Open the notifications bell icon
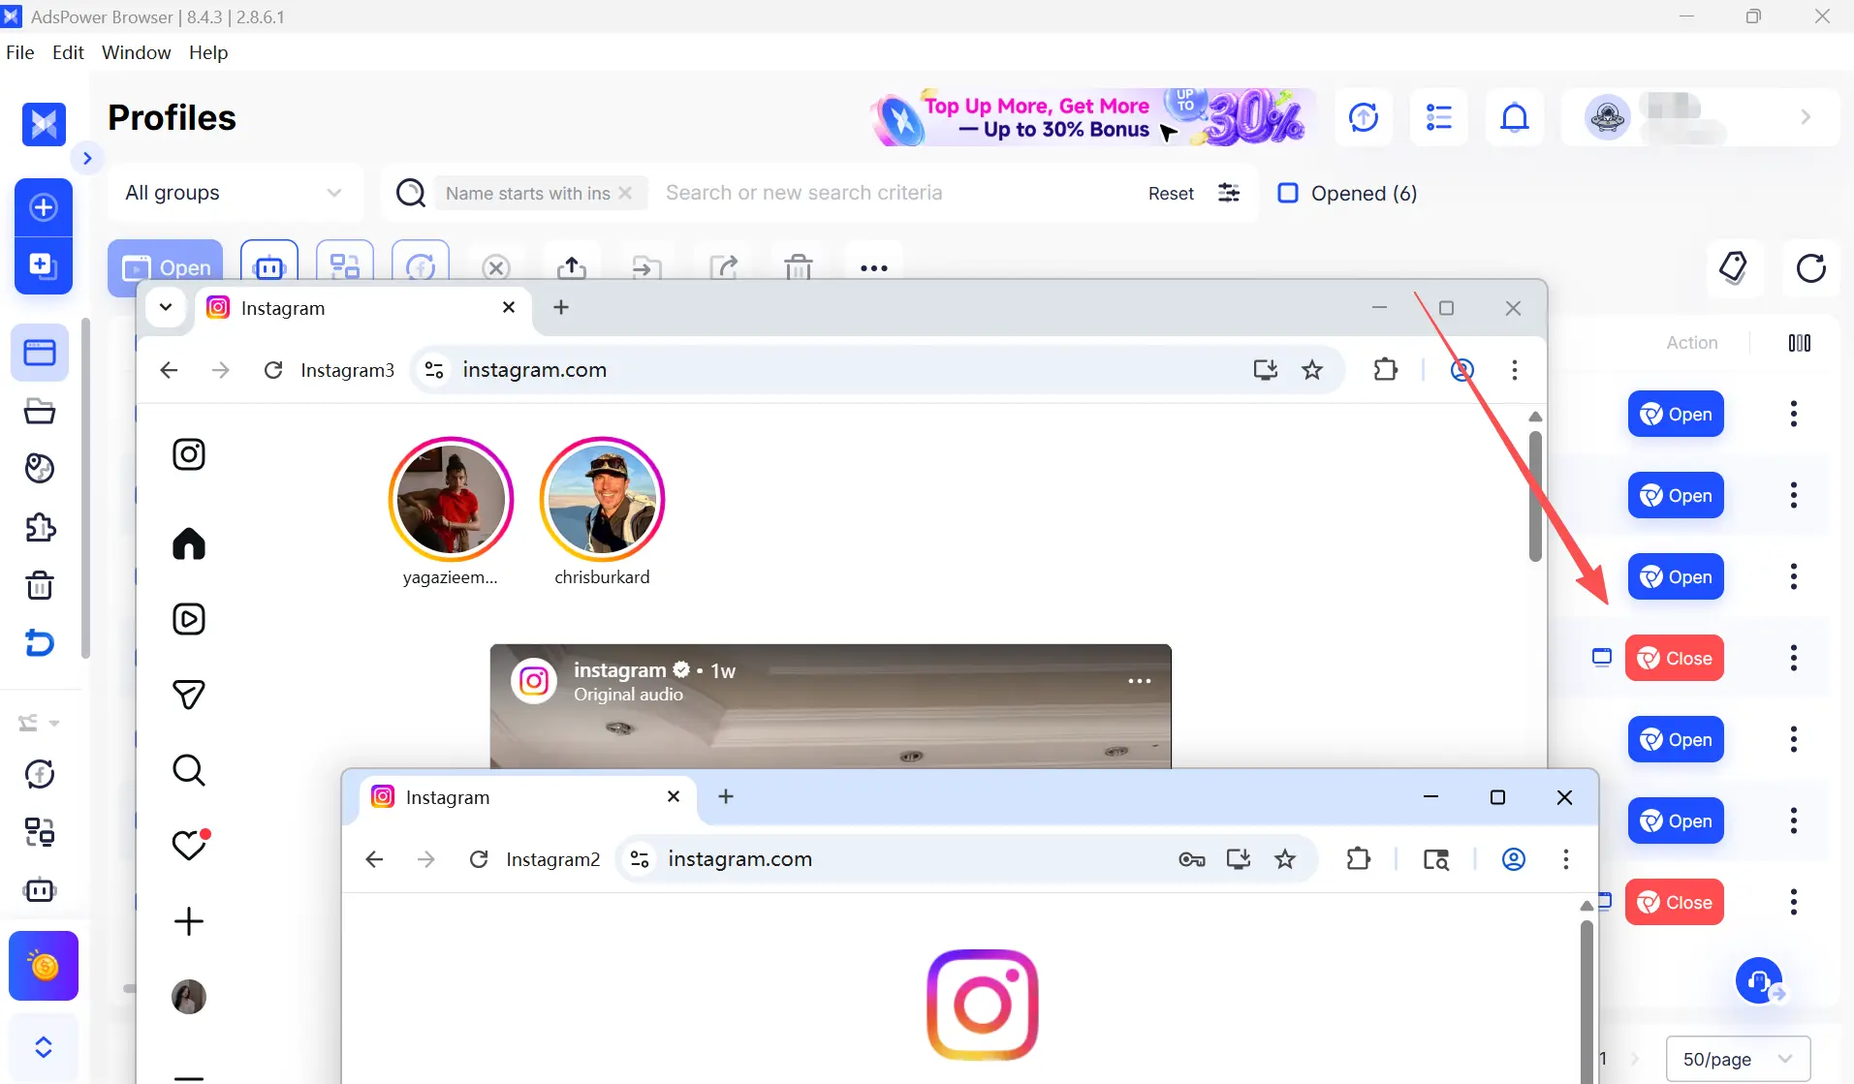This screenshot has height=1084, width=1854. coord(1515,117)
